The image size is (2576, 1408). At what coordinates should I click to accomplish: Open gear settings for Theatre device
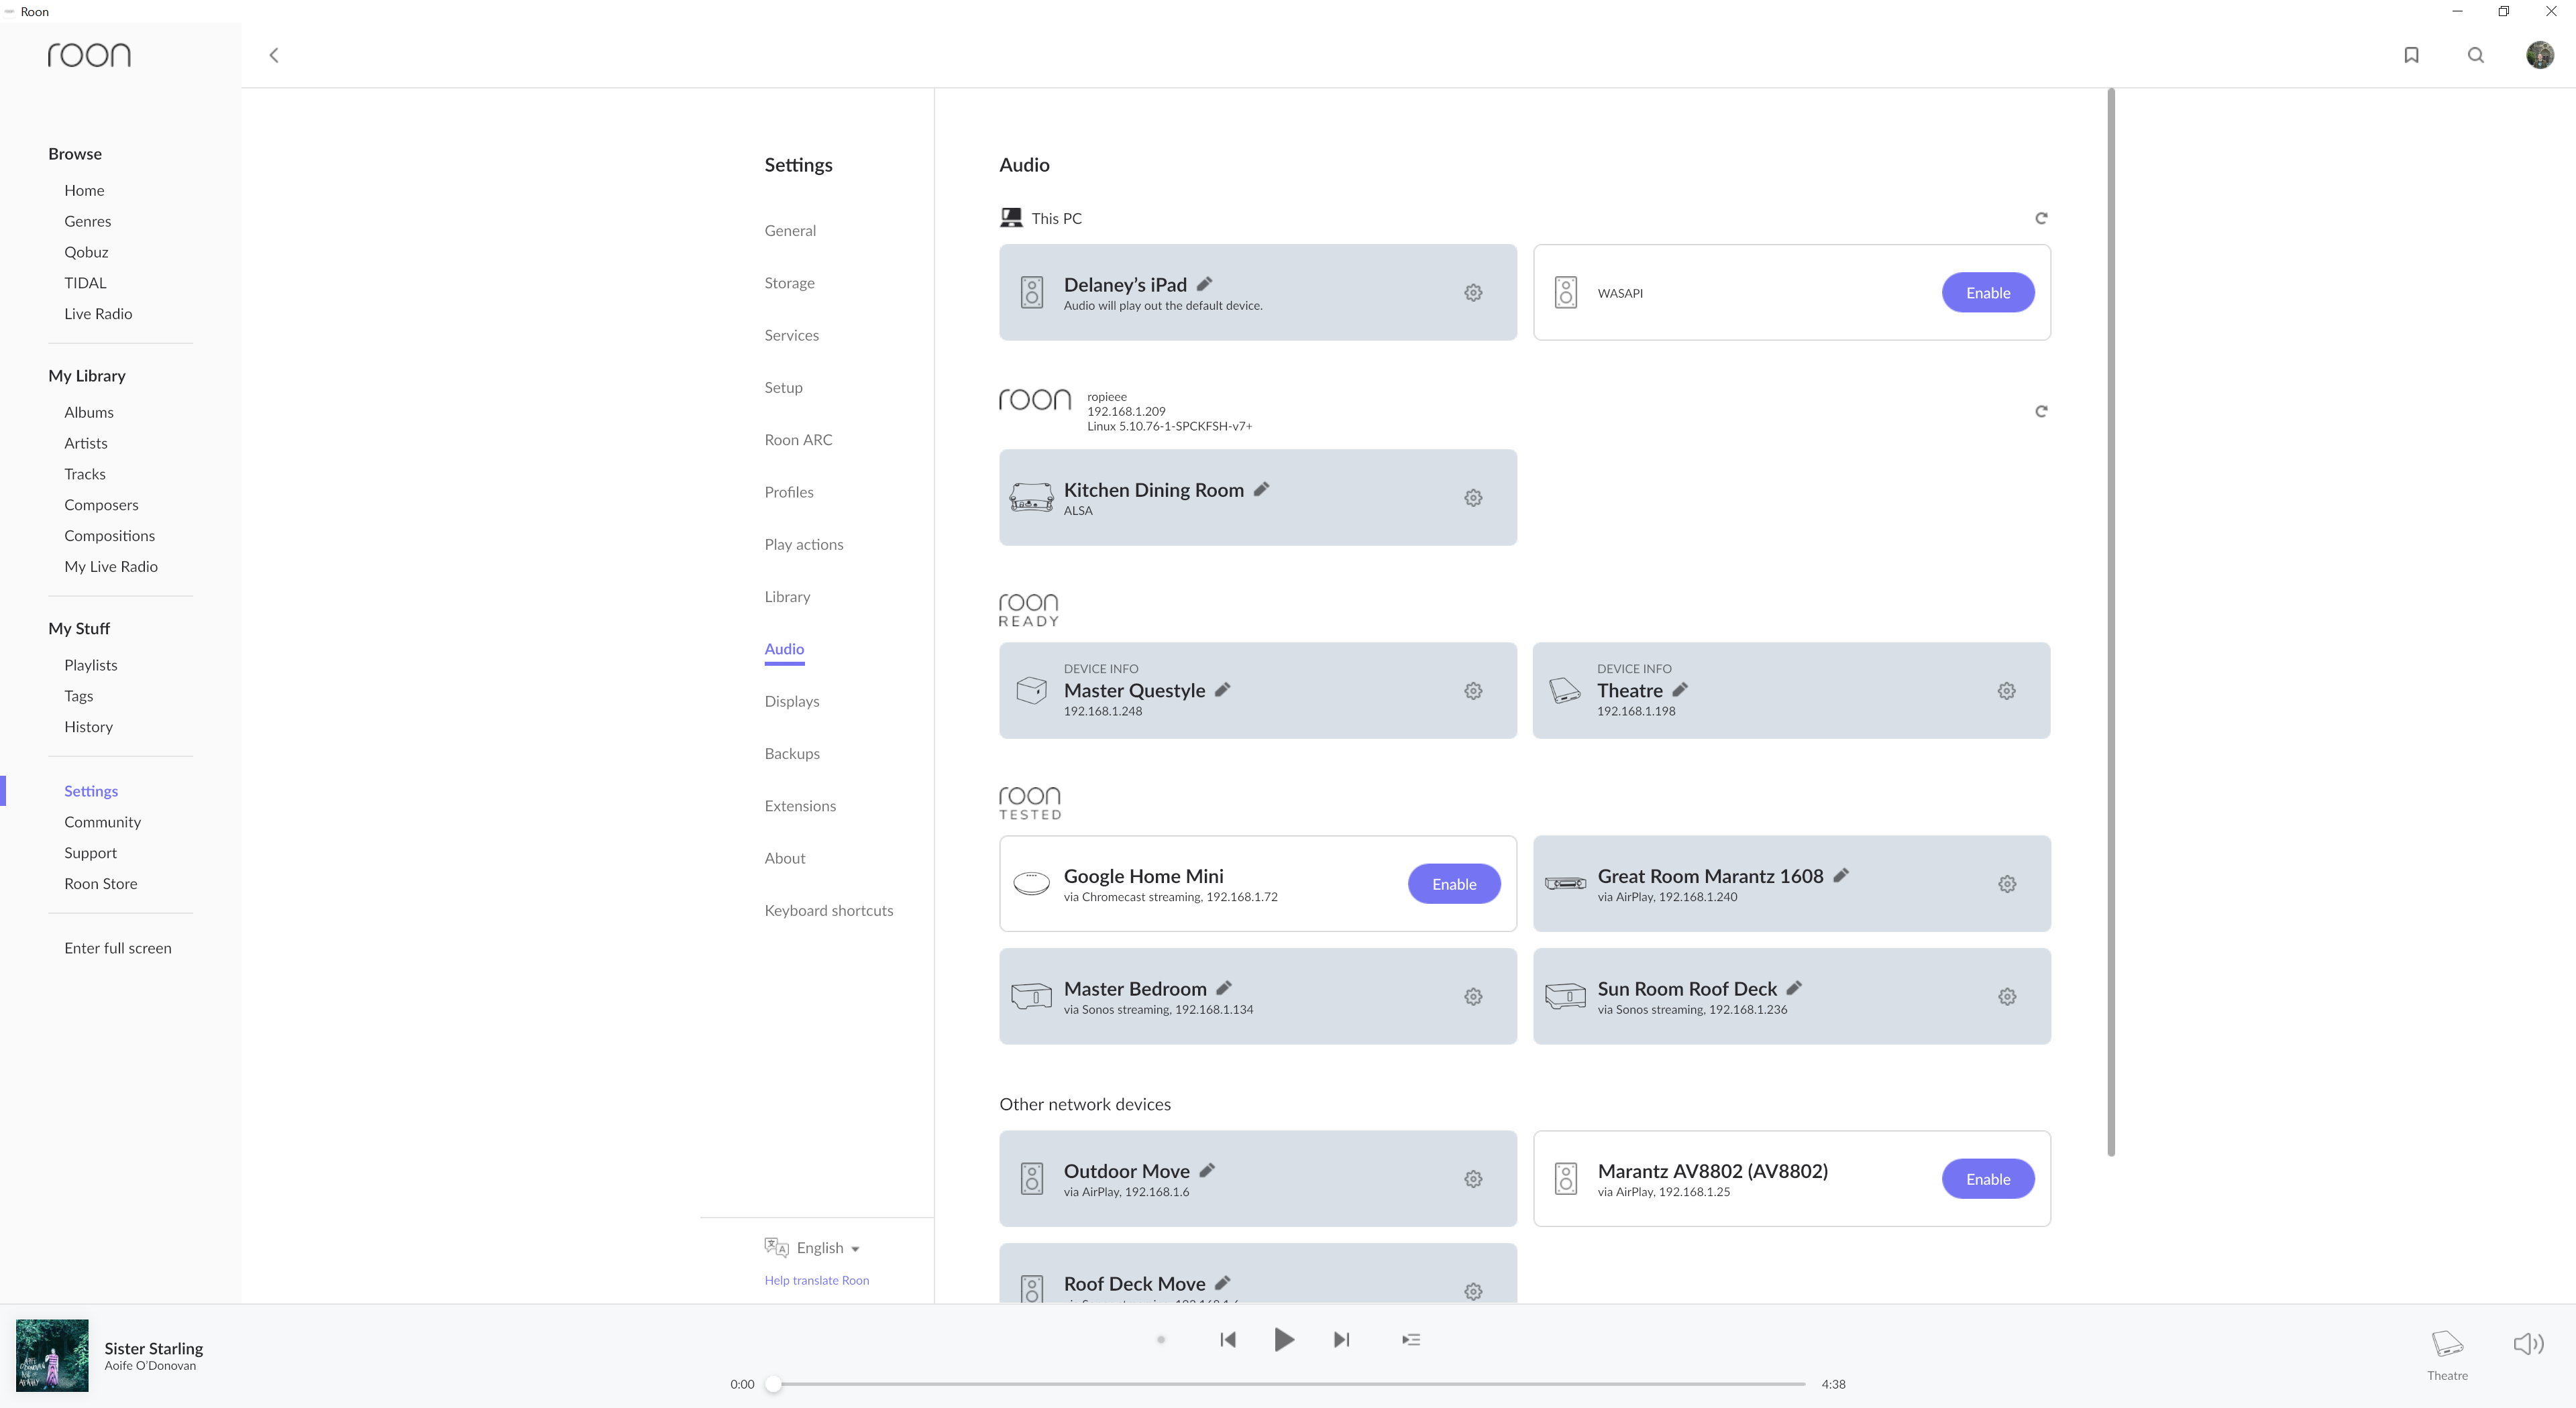(x=2006, y=691)
